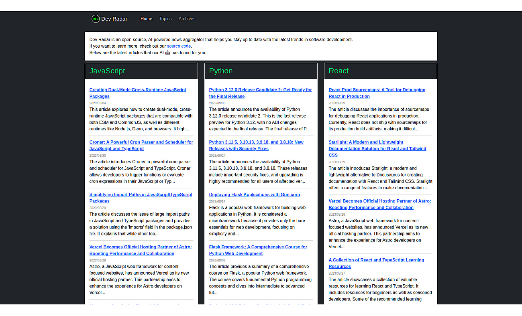Open the Home nav item
Screen dimensions: 522x316
tap(146, 19)
